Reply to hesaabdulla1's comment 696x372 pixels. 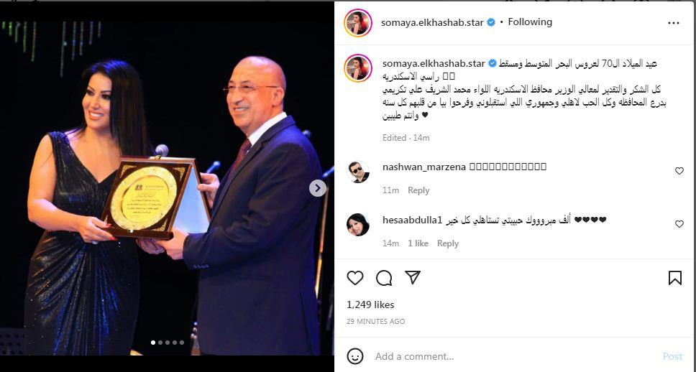(x=448, y=243)
